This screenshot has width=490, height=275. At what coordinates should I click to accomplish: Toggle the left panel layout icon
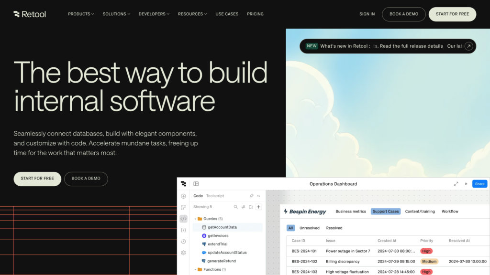coord(196,184)
